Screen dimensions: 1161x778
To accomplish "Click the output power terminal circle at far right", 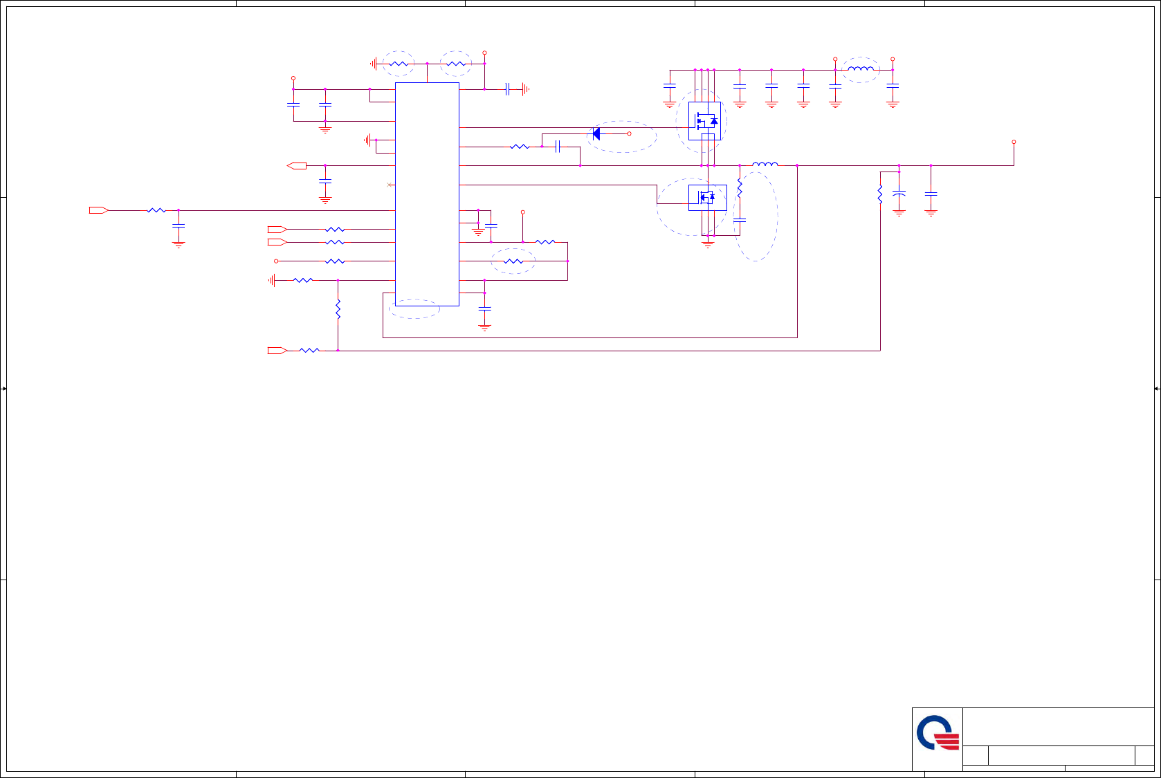I will pyautogui.click(x=1014, y=142).
